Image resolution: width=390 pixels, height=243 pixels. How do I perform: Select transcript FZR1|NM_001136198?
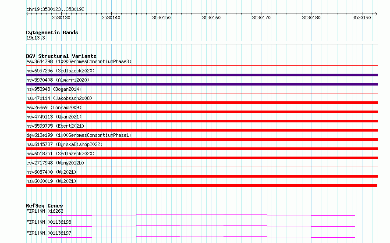(x=49, y=222)
